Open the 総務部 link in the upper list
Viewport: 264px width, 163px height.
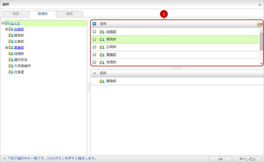111,32
